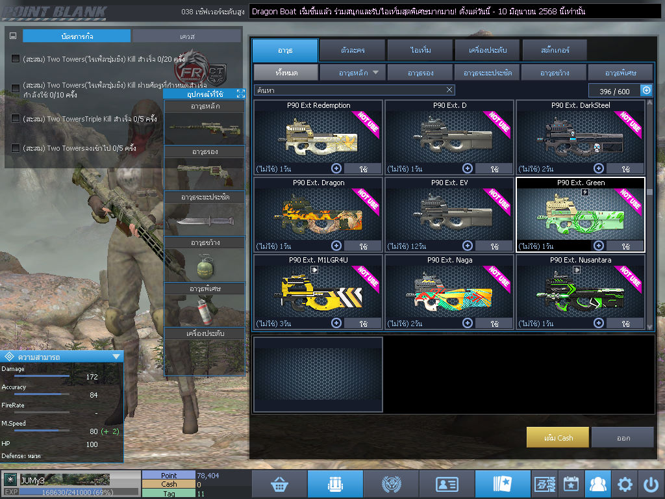The height and width of the screenshot is (499, 665).
Task: Click plus icon on P90 Ext. D card
Action: [x=468, y=168]
